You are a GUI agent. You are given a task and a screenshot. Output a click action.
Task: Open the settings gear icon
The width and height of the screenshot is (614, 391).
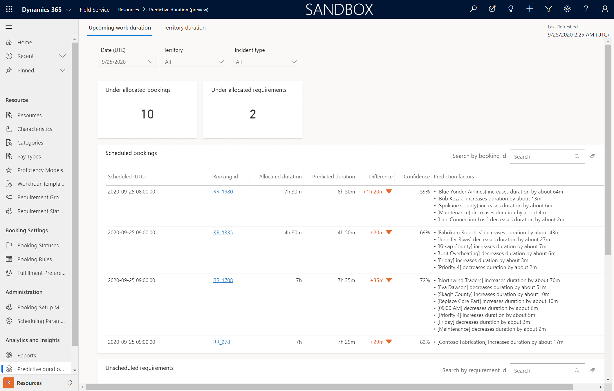pyautogui.click(x=567, y=9)
